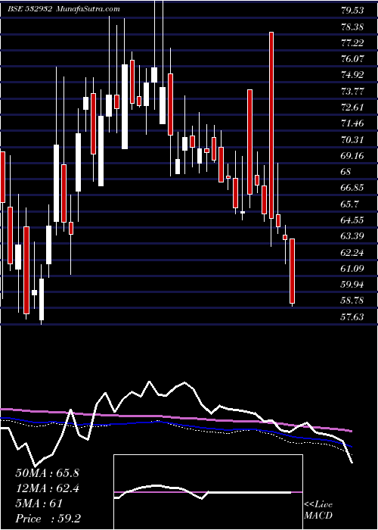Screen dimensions: 378x530
Task: Click the 73.77 price axis label
Action: [352, 92]
